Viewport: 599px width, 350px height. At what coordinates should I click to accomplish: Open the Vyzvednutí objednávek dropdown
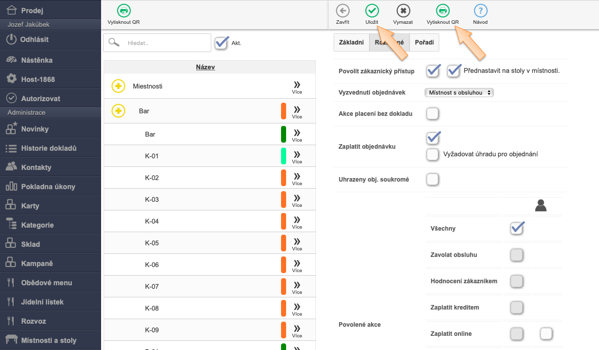(x=459, y=93)
